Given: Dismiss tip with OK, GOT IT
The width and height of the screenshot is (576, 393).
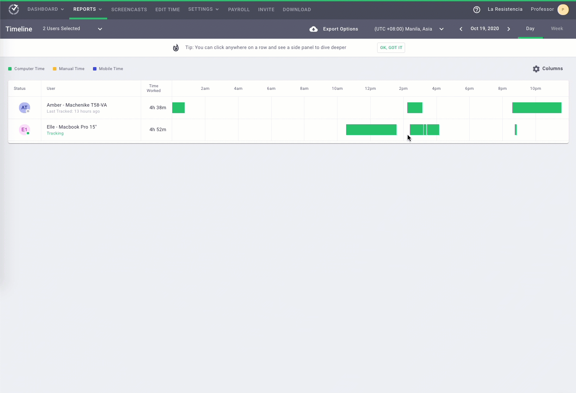Looking at the screenshot, I should 391,48.
